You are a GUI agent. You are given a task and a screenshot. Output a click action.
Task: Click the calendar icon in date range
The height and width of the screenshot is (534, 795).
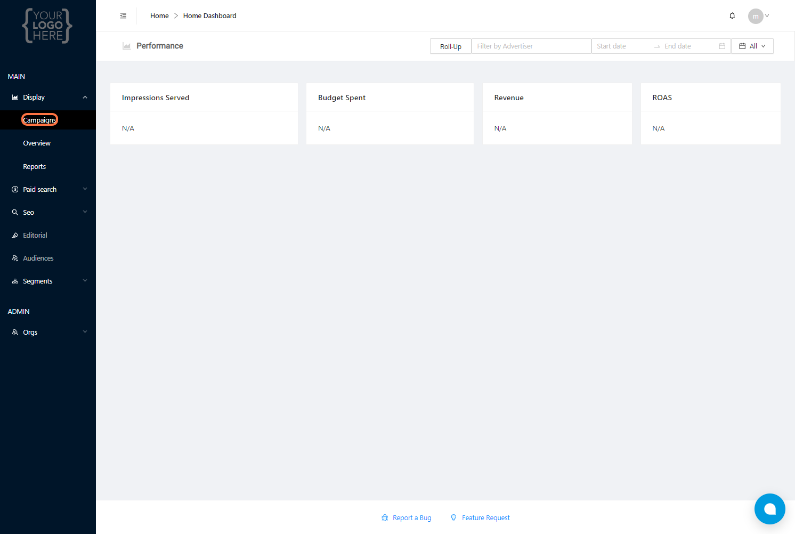coord(722,46)
